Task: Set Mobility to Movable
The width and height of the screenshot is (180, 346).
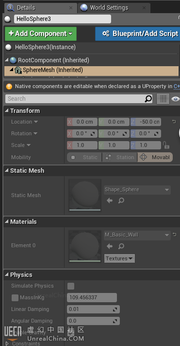Action: pos(155,157)
